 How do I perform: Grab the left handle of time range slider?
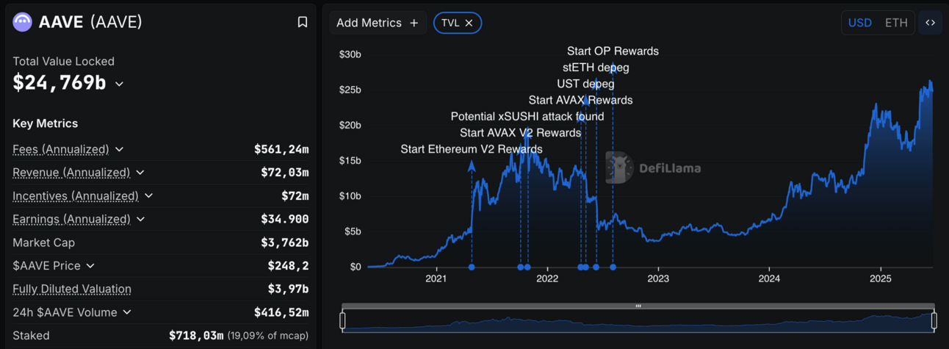click(342, 320)
